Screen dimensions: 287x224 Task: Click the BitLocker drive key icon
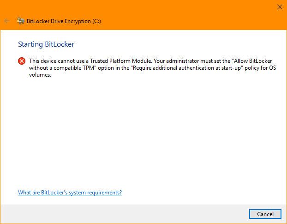[21, 21]
